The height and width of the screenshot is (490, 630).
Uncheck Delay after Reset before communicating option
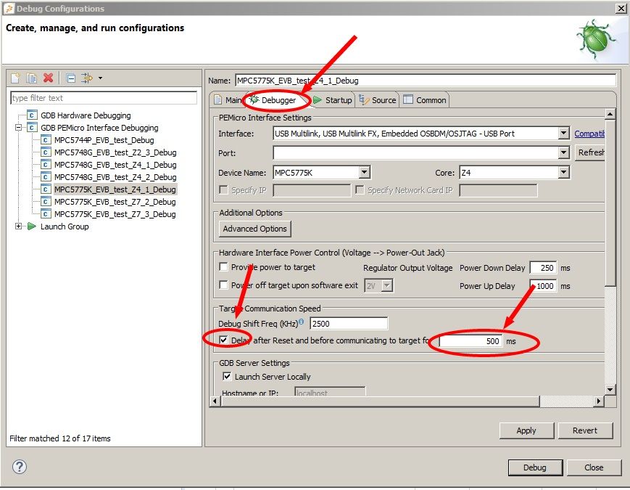click(225, 340)
